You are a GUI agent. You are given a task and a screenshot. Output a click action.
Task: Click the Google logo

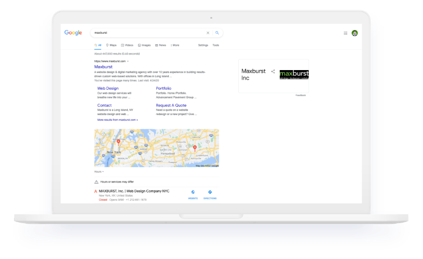73,33
